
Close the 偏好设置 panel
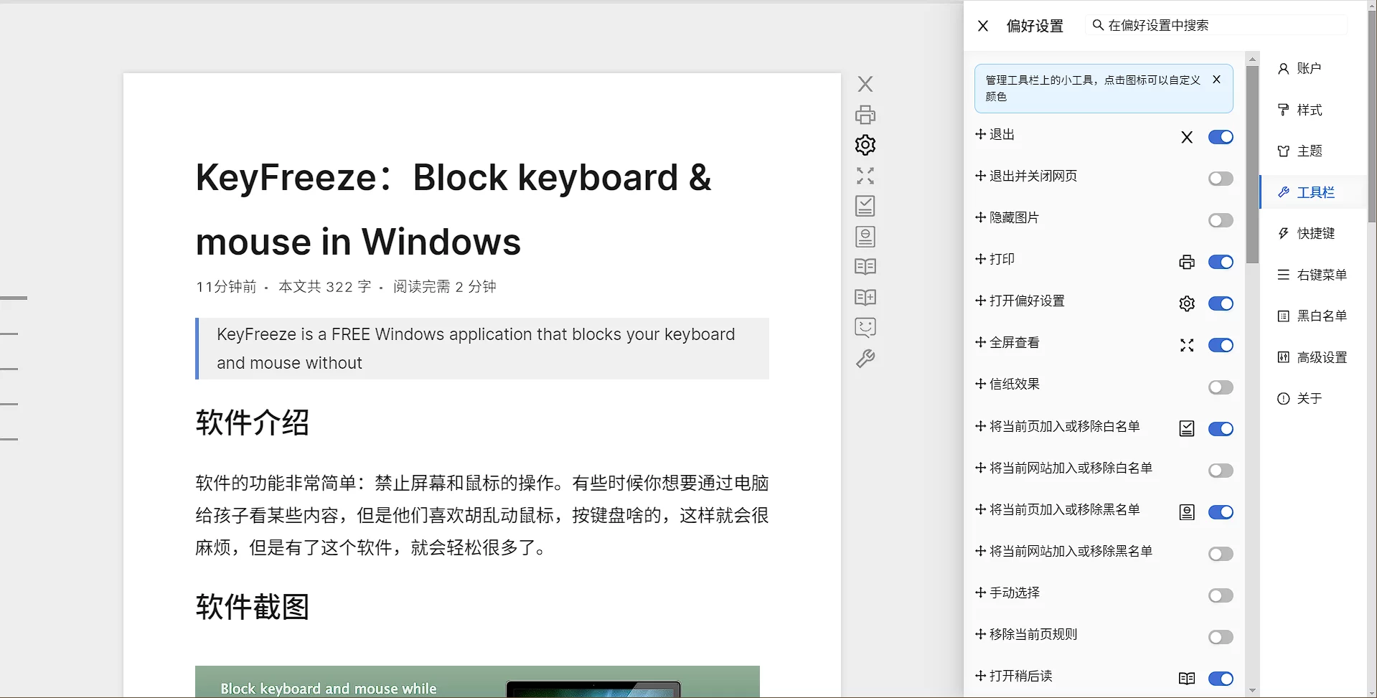click(x=983, y=26)
